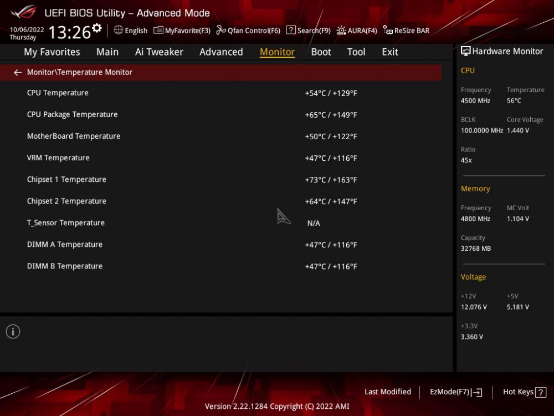Click the back arrow in Temperature Monitor header
Screen dimensions: 554x416
[18, 73]
